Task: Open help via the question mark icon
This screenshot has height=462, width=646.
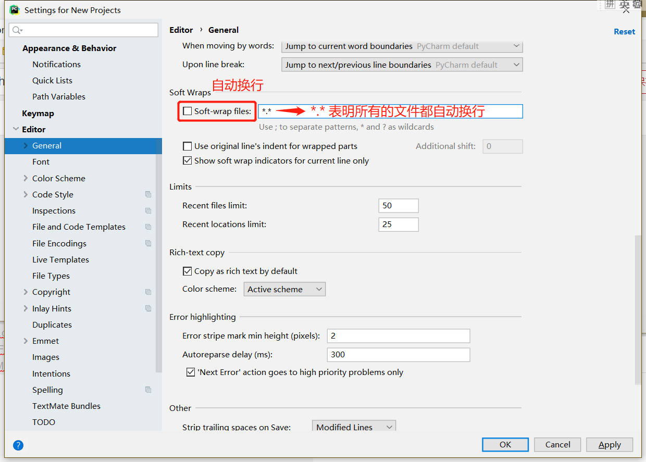Action: 18,445
